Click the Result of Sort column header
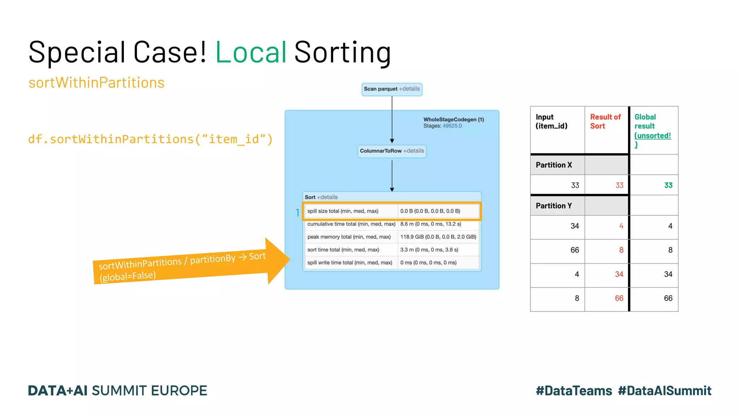This screenshot has width=740, height=416. [x=605, y=122]
